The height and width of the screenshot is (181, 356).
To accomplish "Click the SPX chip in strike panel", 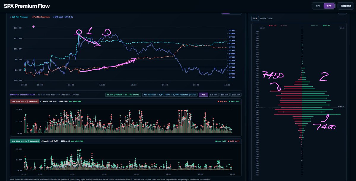I will pyautogui.click(x=255, y=18).
